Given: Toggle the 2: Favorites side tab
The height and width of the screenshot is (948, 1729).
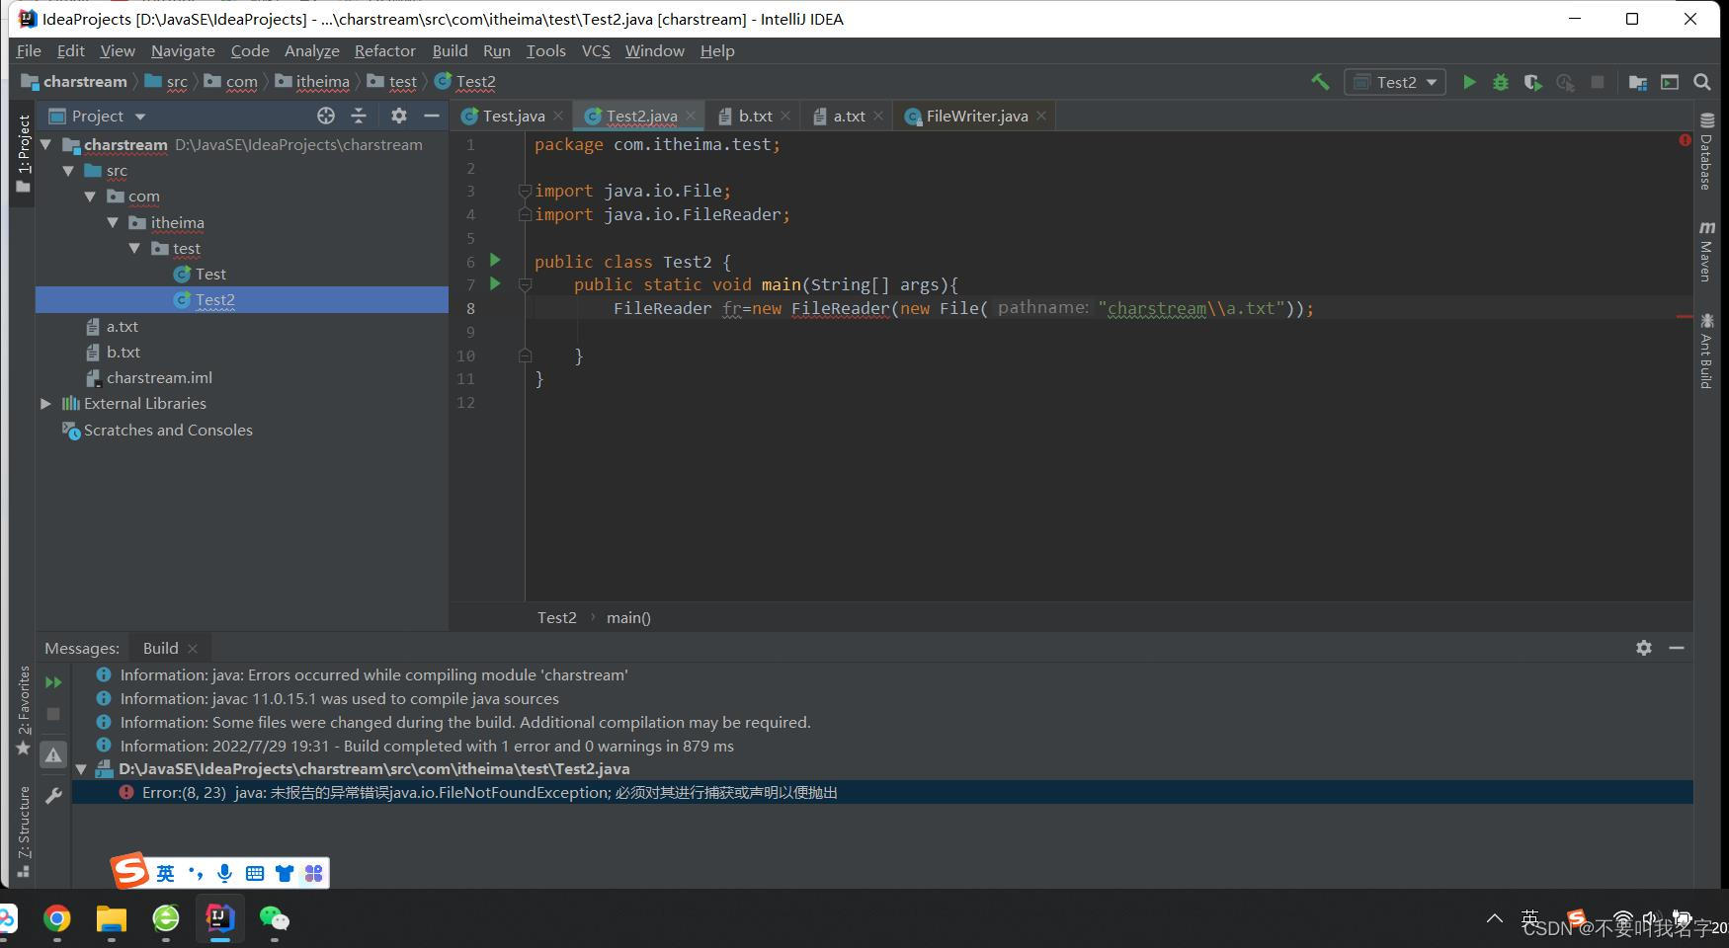Looking at the screenshot, I should pos(23,711).
